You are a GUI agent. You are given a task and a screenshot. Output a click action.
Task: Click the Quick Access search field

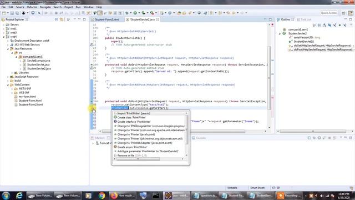click(329, 13)
